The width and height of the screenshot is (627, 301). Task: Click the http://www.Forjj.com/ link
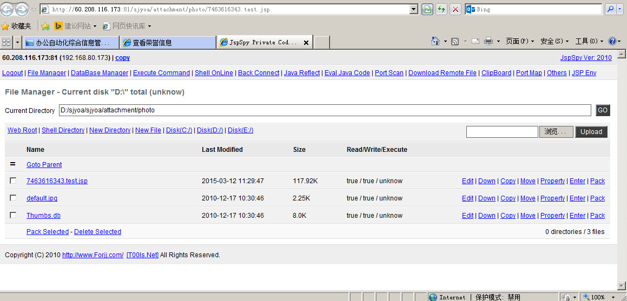[93, 255]
